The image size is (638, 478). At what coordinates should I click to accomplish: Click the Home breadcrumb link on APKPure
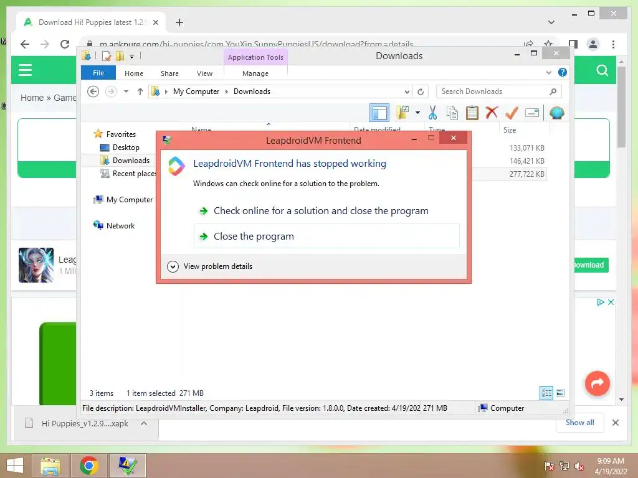click(32, 98)
